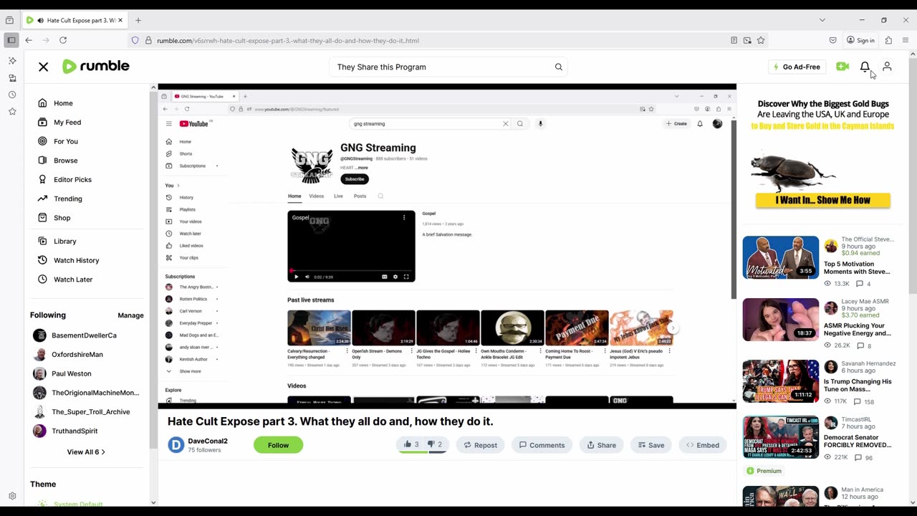Bookmark the page with the star icon

(x=761, y=40)
